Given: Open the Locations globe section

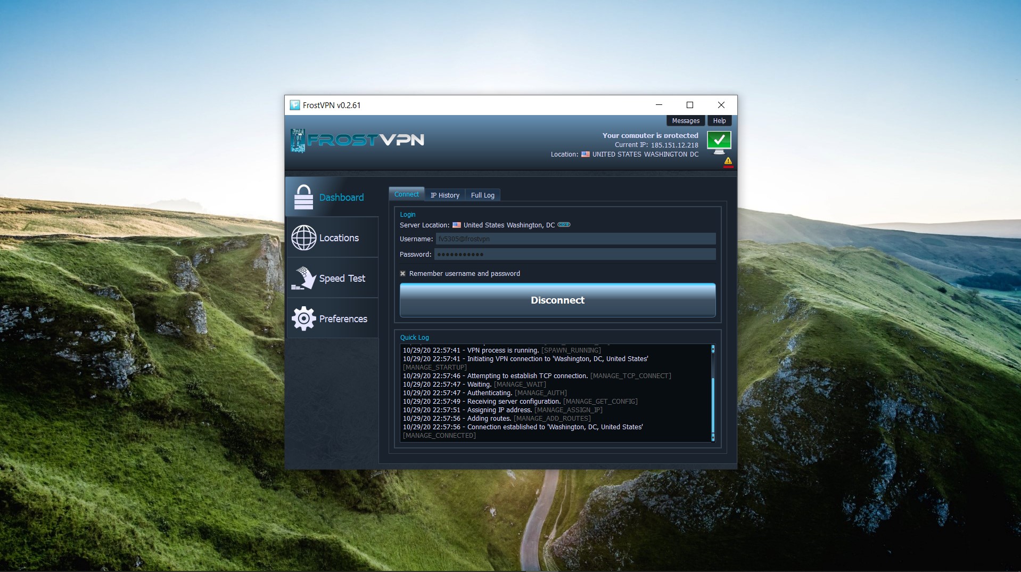Looking at the screenshot, I should coord(332,238).
